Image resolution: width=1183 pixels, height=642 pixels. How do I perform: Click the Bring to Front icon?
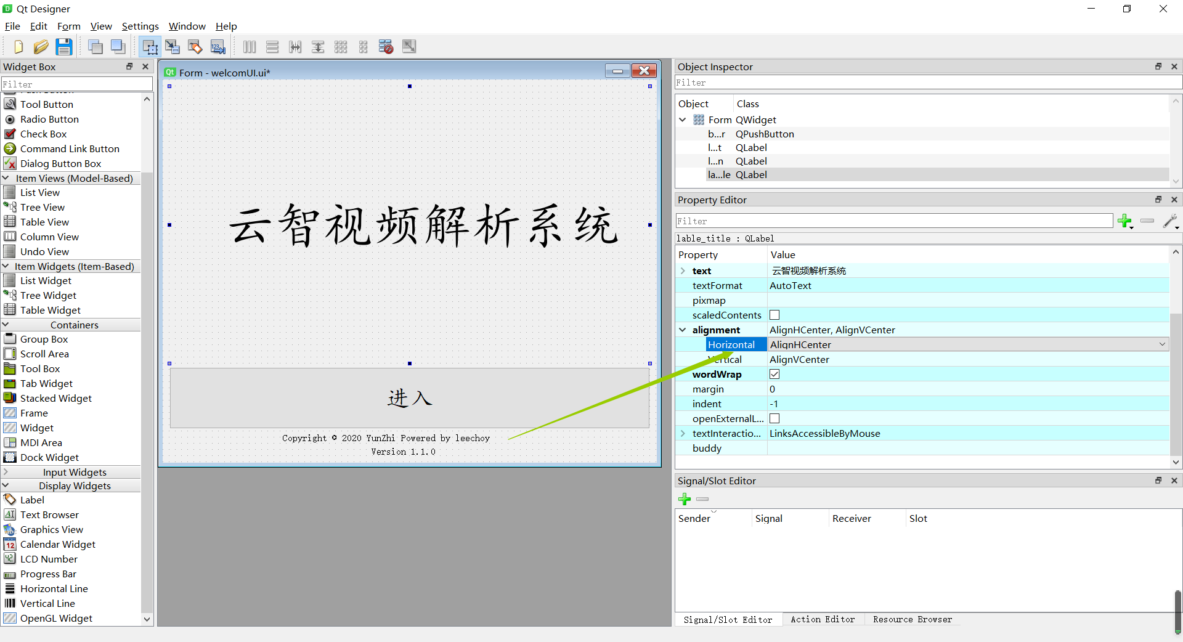tap(118, 47)
